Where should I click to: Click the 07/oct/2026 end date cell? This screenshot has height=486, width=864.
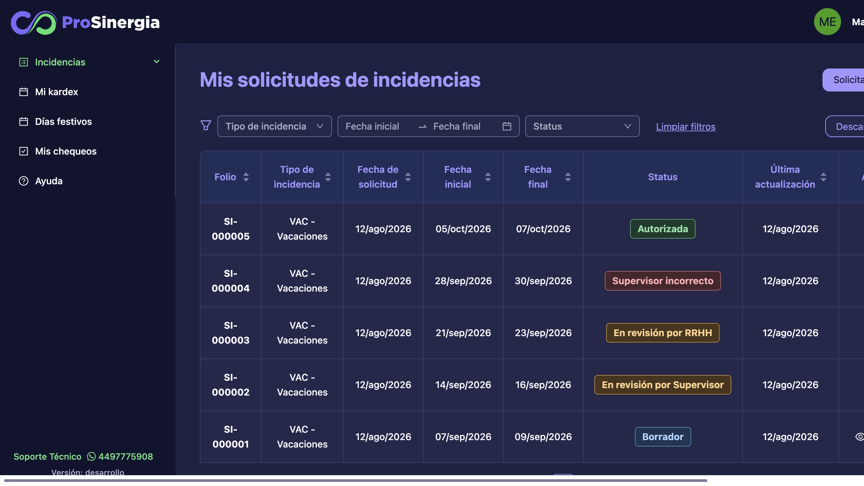[x=543, y=229]
